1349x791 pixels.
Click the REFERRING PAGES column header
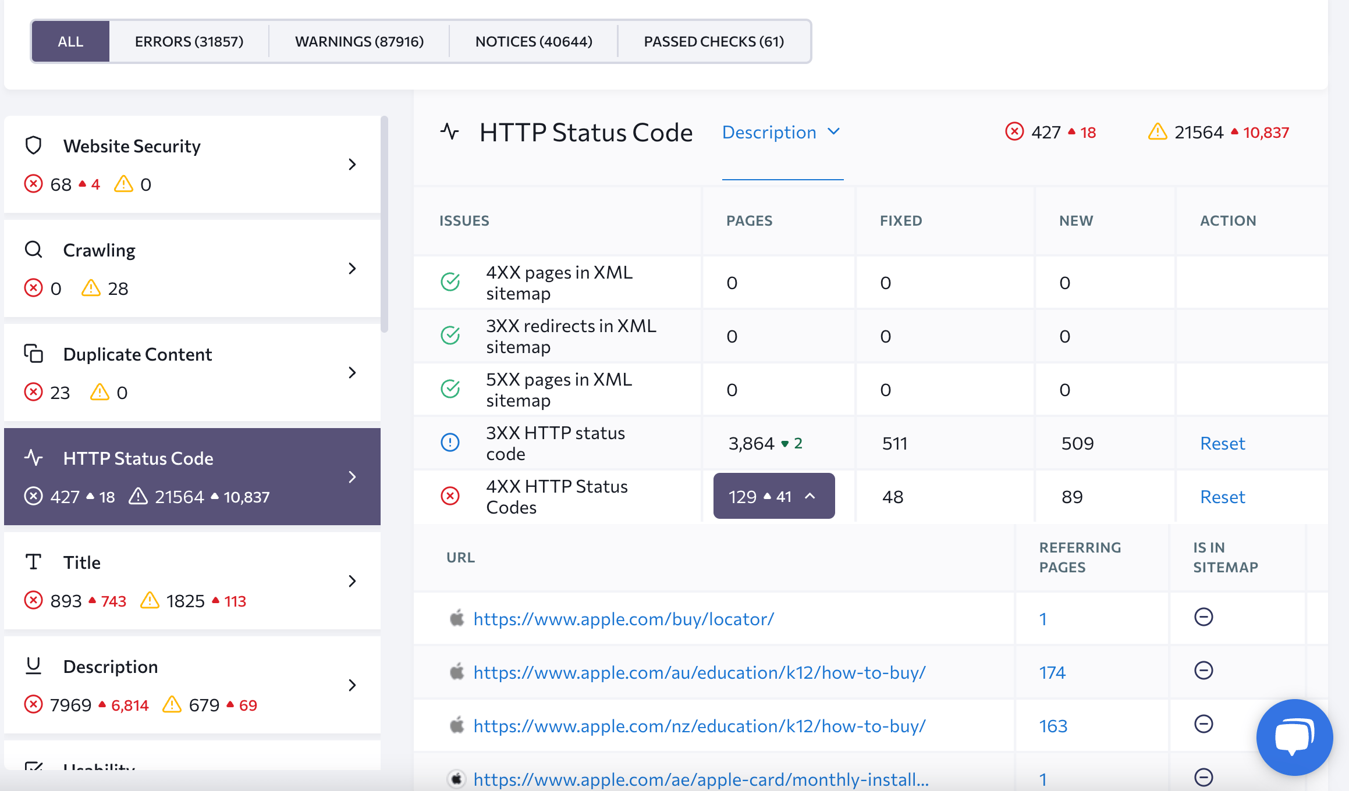pyautogui.click(x=1080, y=557)
